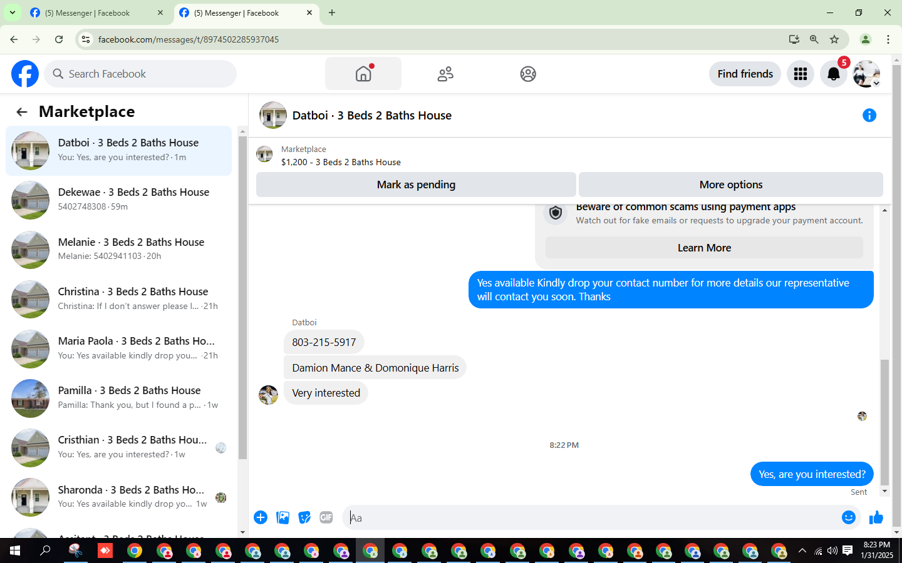Open the Maria Paola conversation

coord(119,348)
